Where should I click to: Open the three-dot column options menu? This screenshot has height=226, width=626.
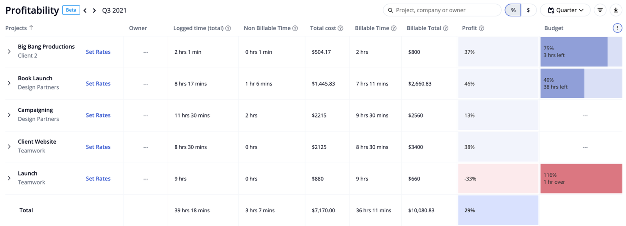617,28
